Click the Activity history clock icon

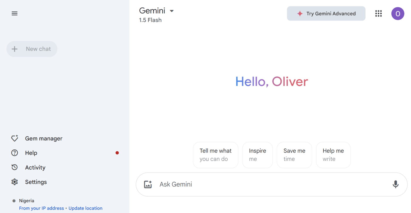click(x=14, y=167)
